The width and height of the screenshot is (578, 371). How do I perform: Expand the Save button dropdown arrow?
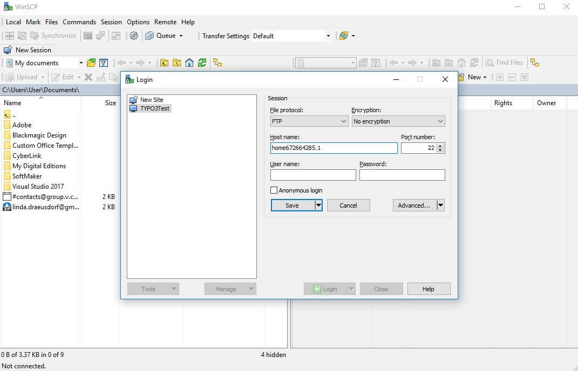(318, 205)
